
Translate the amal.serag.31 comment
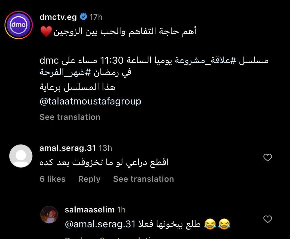(x=143, y=179)
